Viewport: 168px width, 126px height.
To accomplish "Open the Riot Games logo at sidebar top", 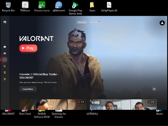I will click(5, 22).
